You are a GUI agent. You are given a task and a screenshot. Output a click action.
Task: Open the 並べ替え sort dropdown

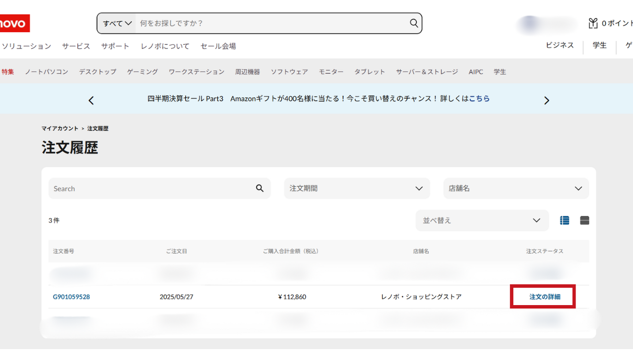click(x=482, y=221)
